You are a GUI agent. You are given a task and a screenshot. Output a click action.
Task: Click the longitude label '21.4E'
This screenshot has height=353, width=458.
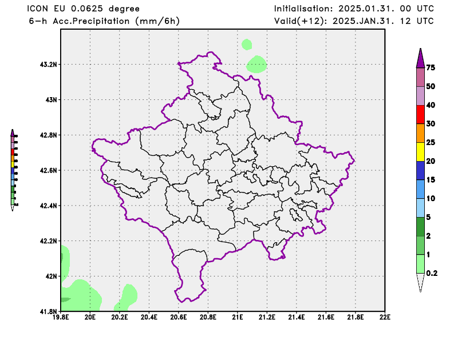click(x=297, y=317)
